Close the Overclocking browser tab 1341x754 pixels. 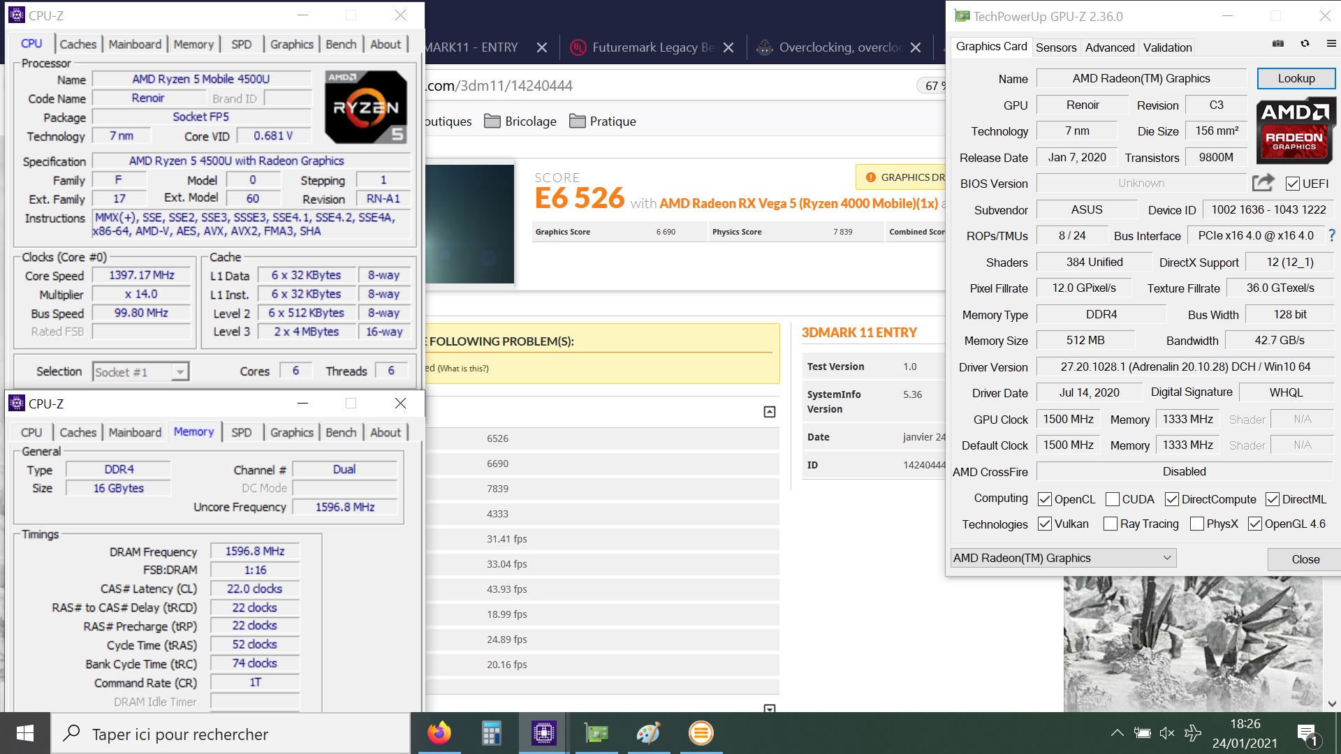coord(916,47)
